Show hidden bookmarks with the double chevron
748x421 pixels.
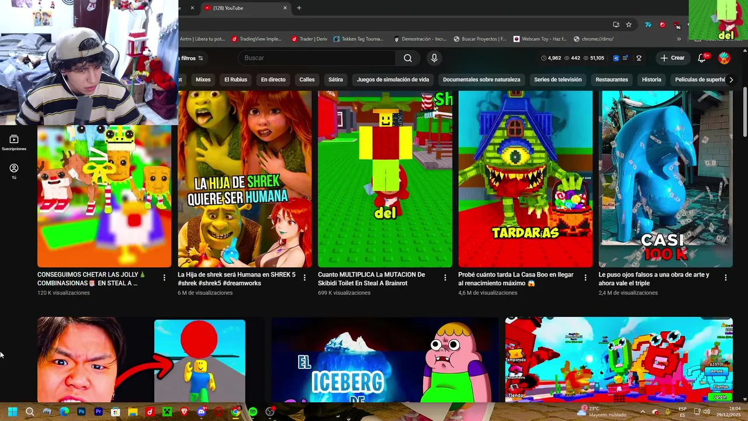(679, 39)
